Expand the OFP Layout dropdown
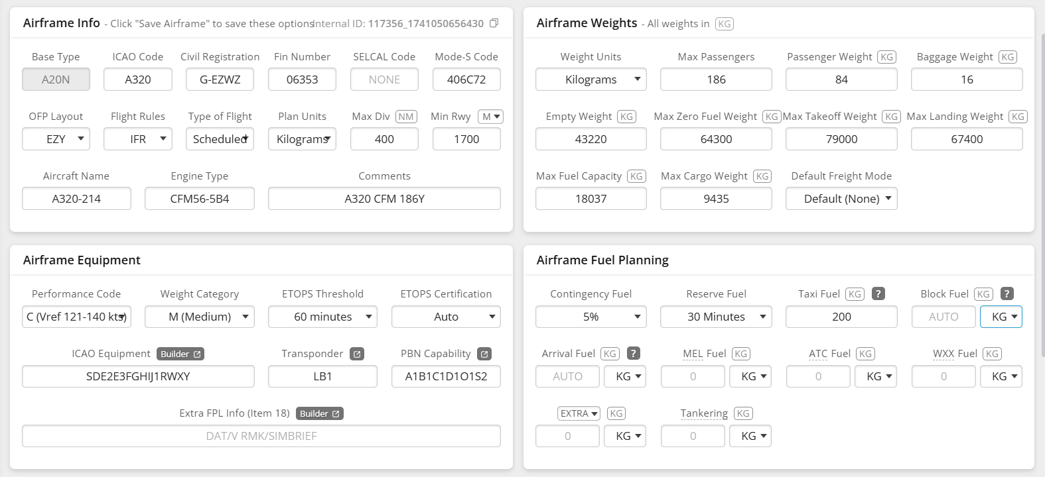 coord(56,139)
